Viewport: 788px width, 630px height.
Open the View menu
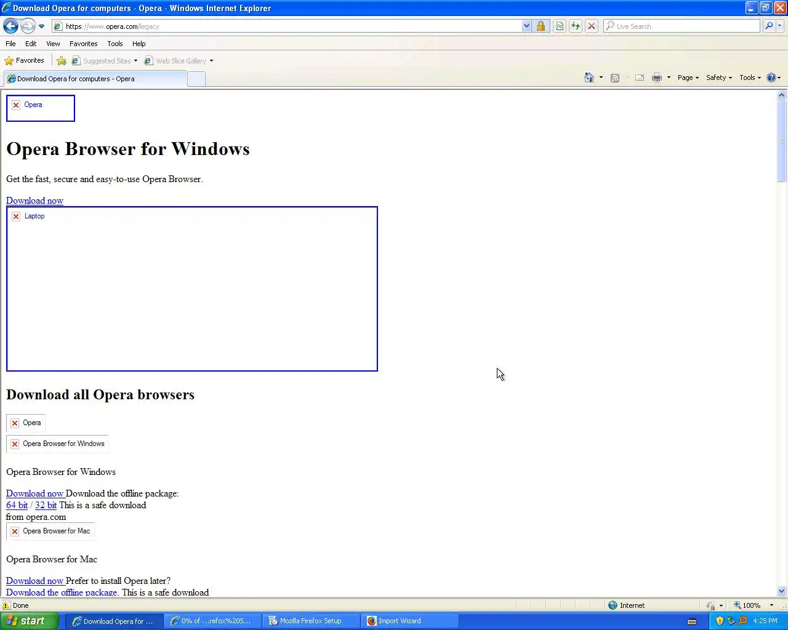coord(53,44)
